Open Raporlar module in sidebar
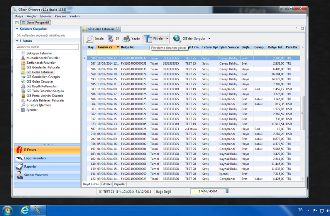The image size is (330, 216). 47,166
